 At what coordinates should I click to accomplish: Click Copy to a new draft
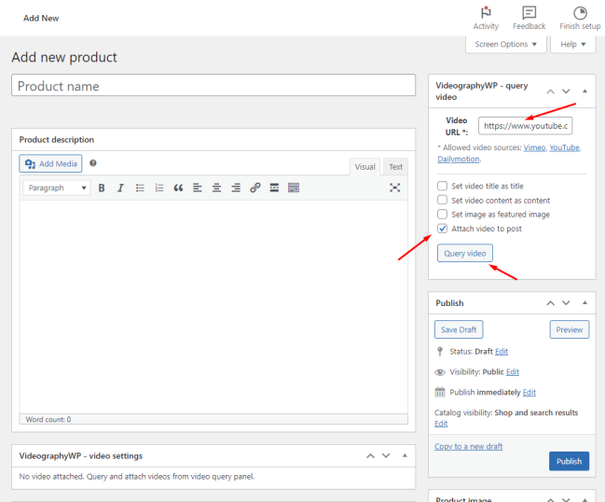click(x=468, y=446)
